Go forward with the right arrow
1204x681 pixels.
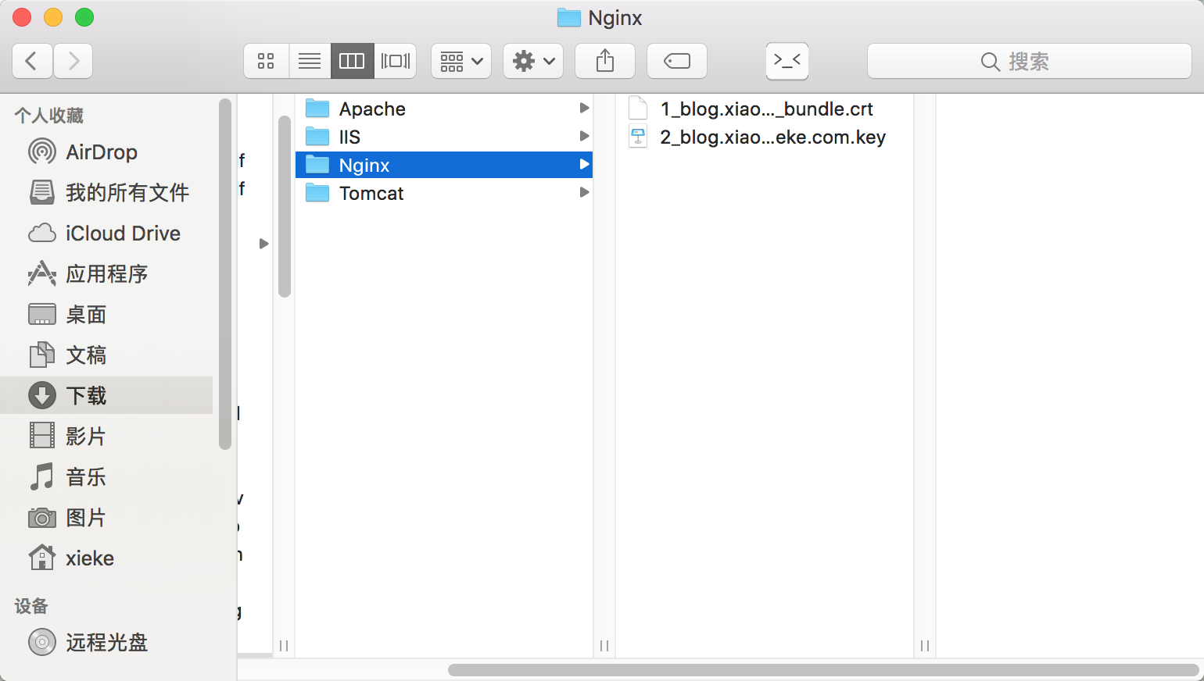coord(73,61)
